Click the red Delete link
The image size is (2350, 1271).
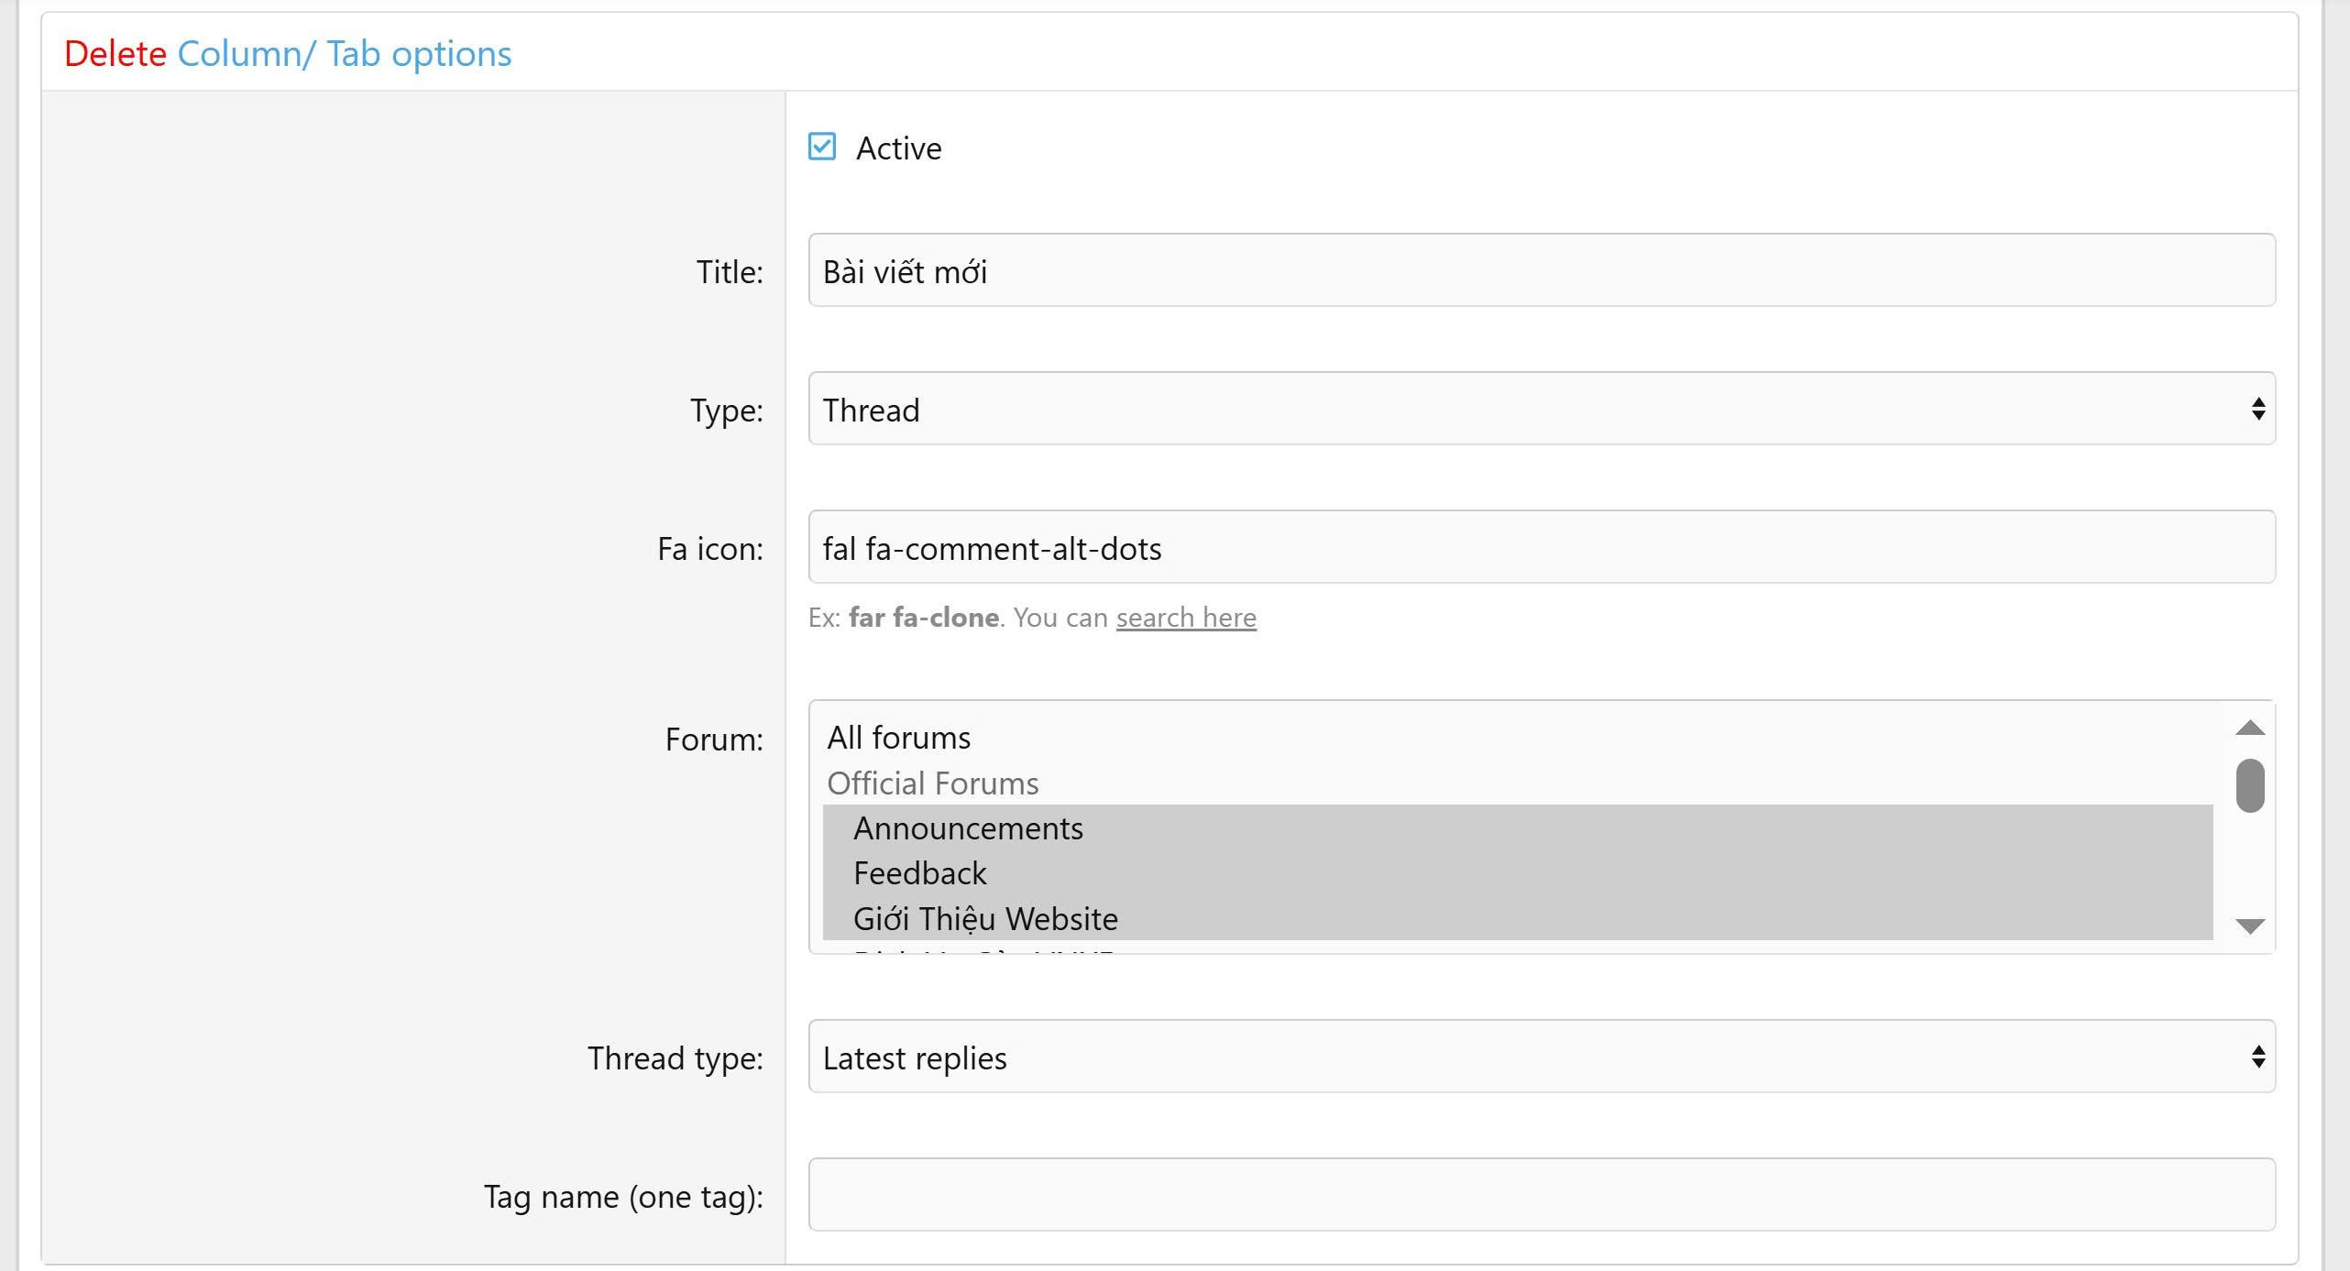pos(115,54)
